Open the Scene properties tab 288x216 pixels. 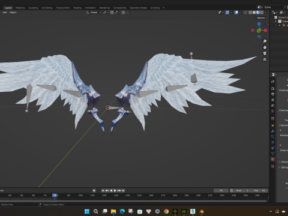[x=272, y=105]
